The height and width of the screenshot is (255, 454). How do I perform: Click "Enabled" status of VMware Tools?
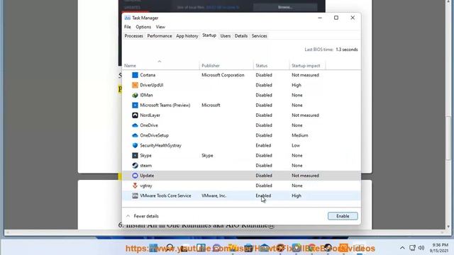263,195
